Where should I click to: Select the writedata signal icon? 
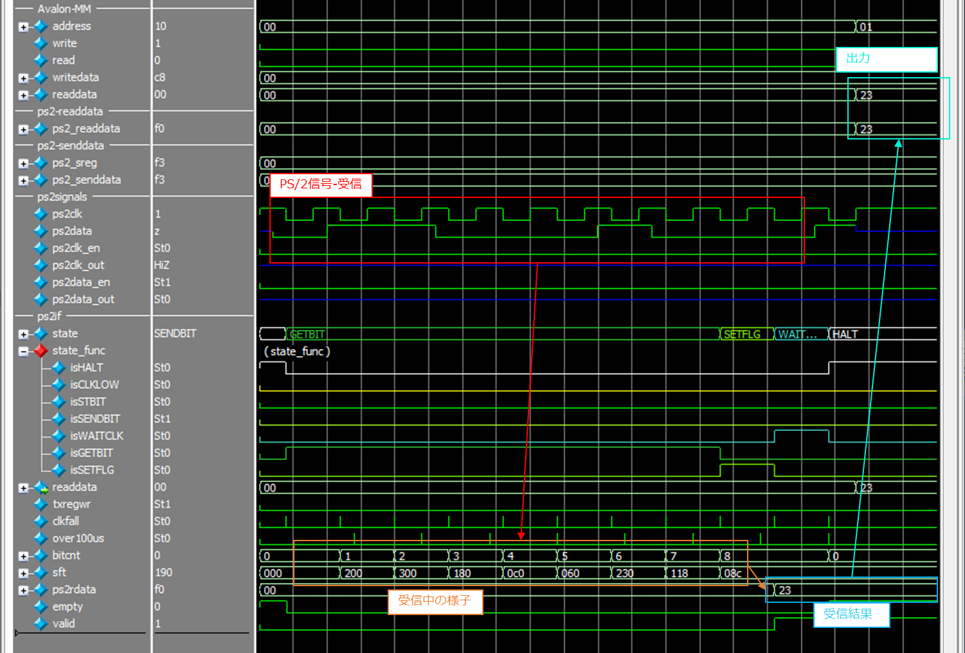(x=41, y=77)
